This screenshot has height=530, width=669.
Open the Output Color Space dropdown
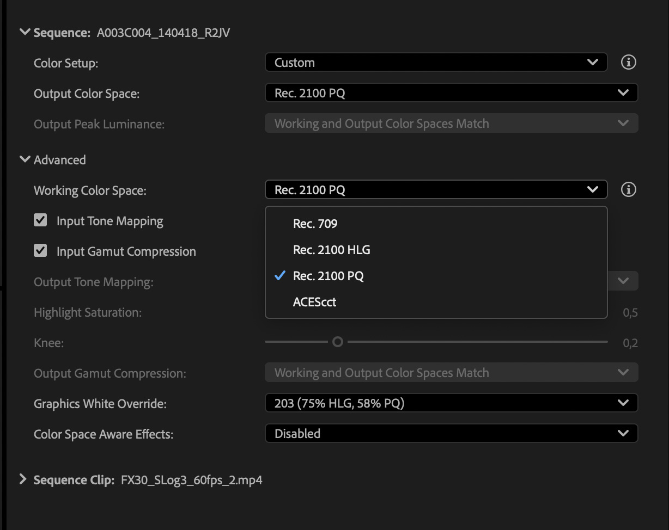(x=451, y=93)
